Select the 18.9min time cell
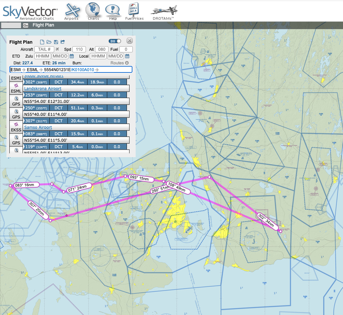This screenshot has height=315, width=343. click(x=97, y=82)
